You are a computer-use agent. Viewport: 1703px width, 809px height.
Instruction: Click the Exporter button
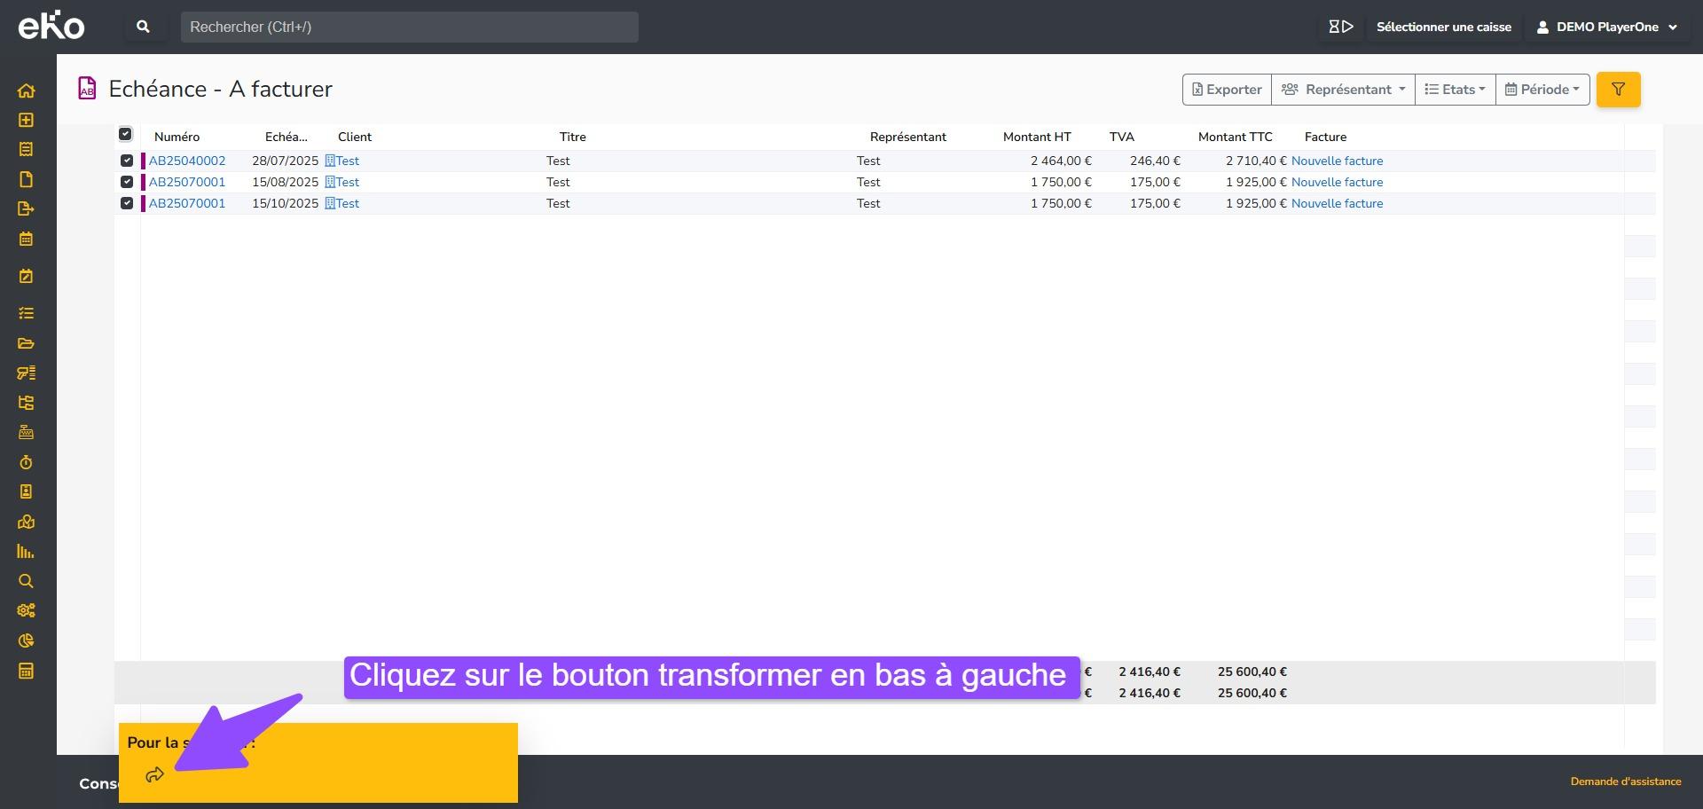click(1227, 90)
